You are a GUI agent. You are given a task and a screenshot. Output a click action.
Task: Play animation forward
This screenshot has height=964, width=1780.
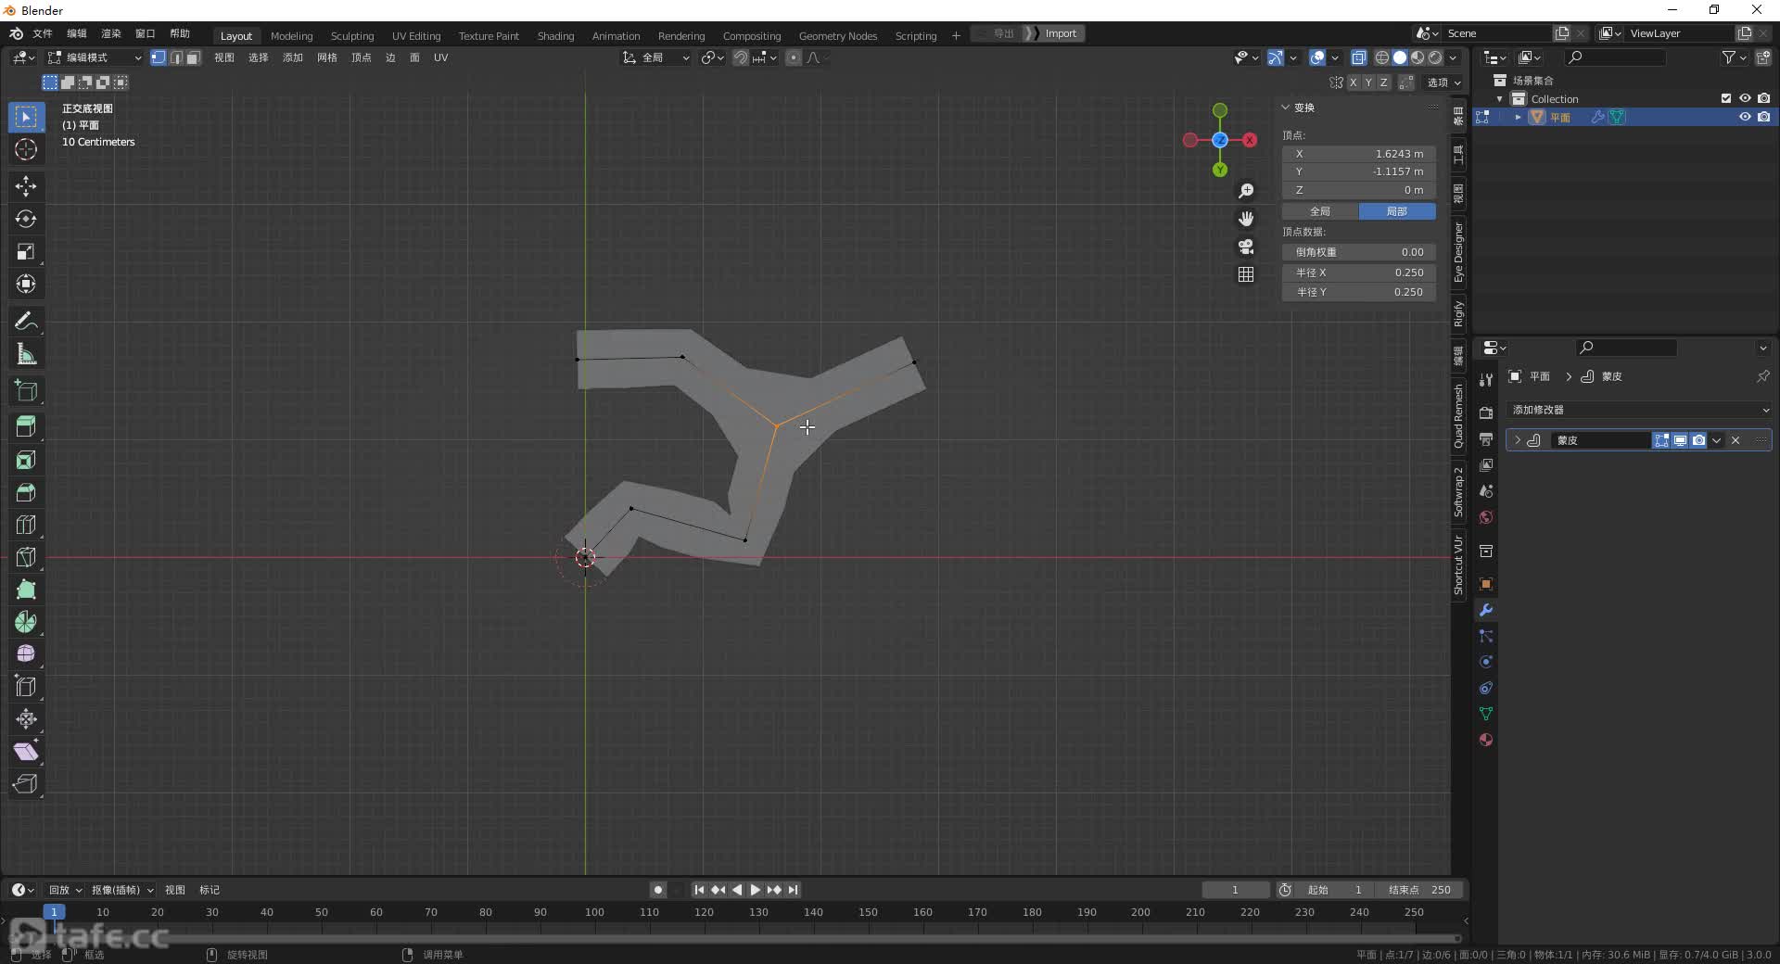[756, 890]
